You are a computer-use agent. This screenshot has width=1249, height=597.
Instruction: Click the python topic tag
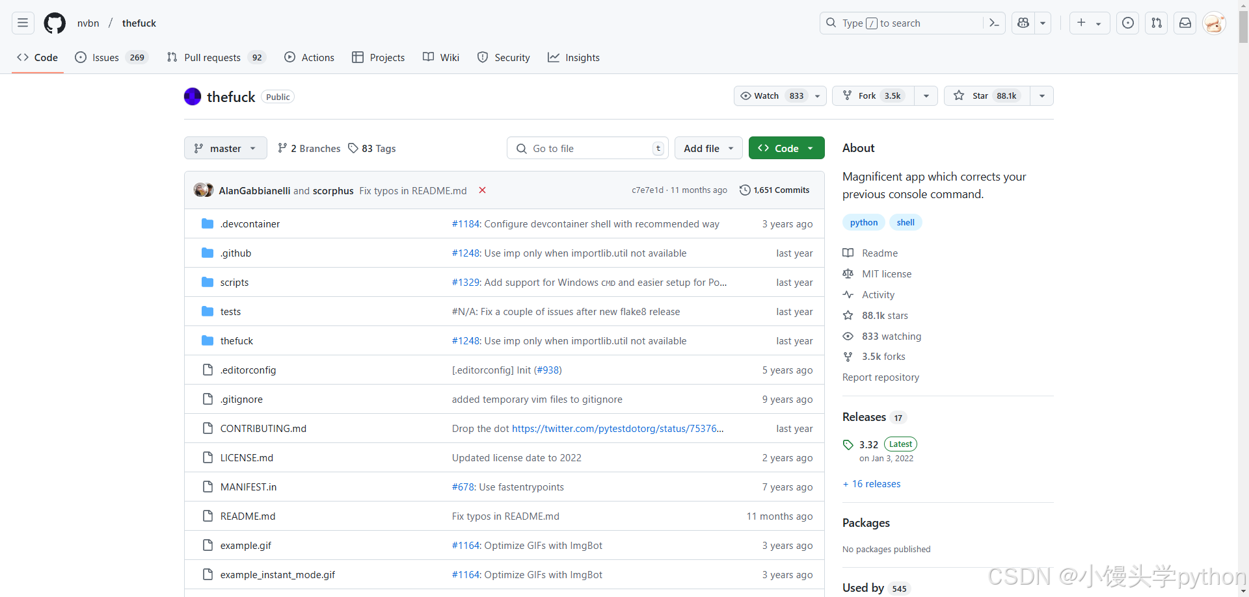864,222
